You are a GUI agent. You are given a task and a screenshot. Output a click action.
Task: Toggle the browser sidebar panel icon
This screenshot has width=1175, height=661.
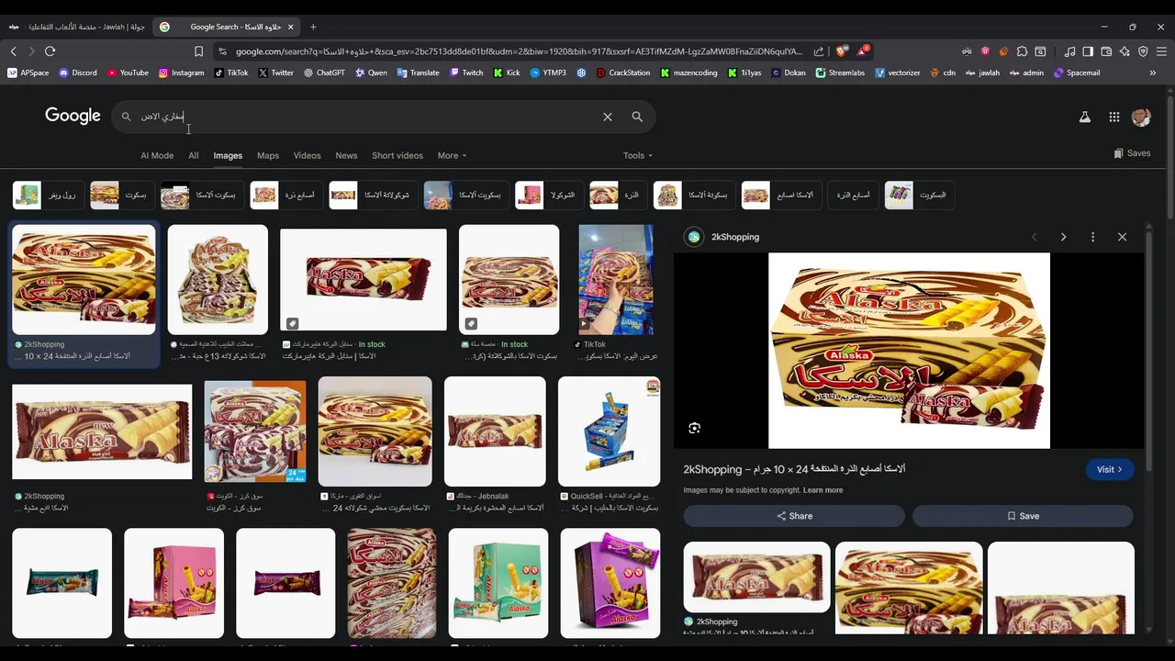click(1088, 51)
